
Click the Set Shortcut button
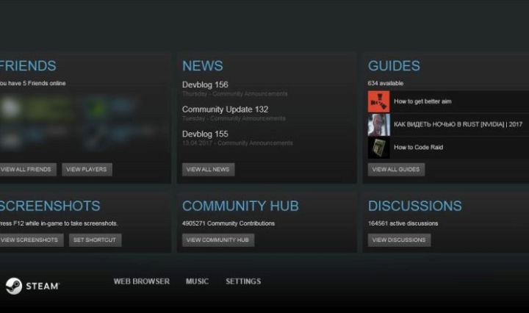click(x=96, y=240)
